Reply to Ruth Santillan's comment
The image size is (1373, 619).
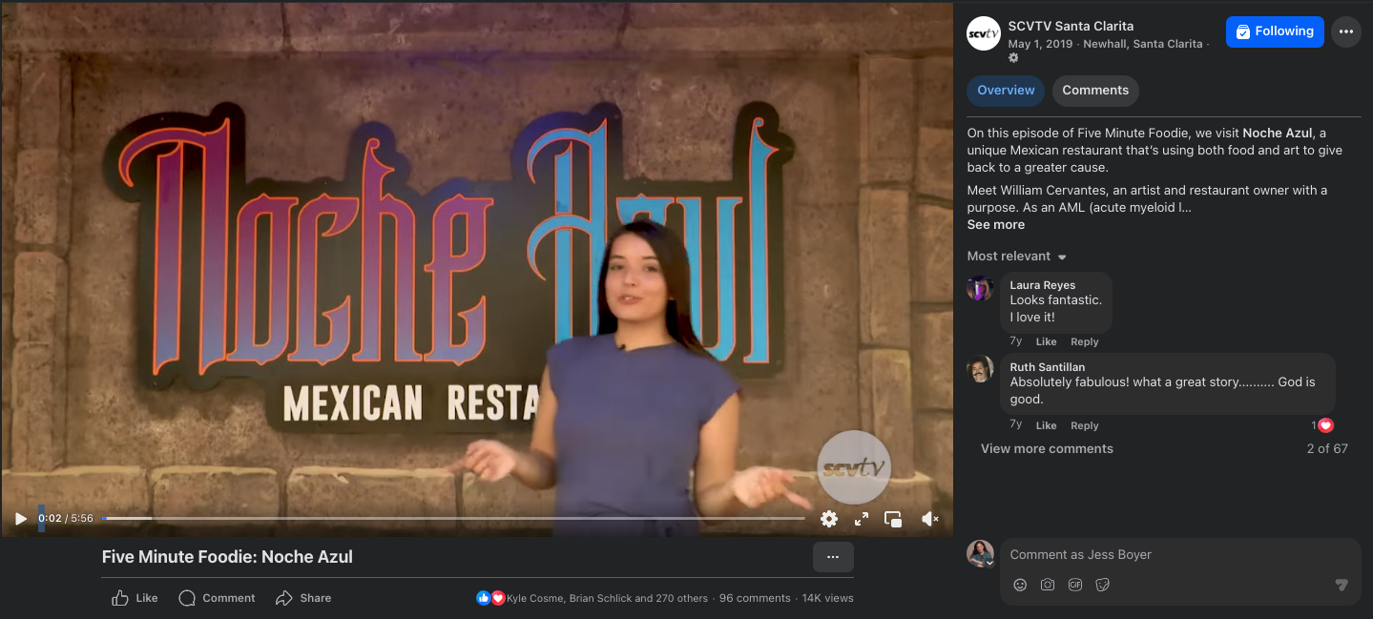coord(1084,425)
